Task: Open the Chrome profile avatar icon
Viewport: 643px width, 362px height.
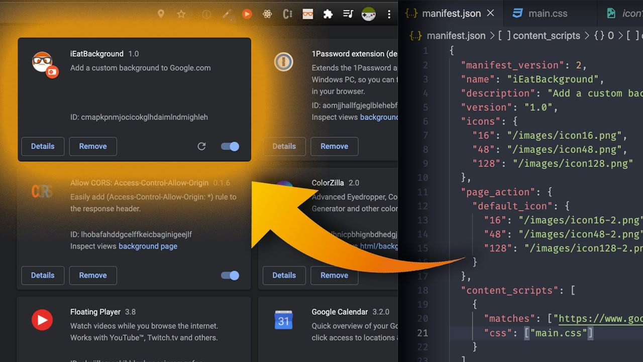Action: [x=369, y=14]
